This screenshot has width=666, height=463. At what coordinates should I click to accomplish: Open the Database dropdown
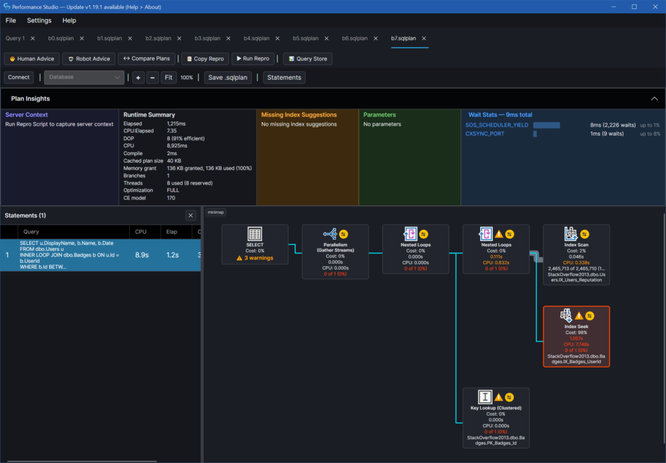(84, 77)
